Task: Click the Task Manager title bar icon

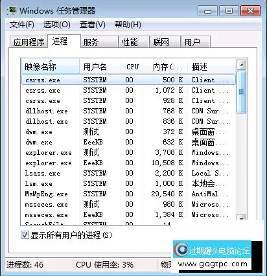Action: click(12, 10)
